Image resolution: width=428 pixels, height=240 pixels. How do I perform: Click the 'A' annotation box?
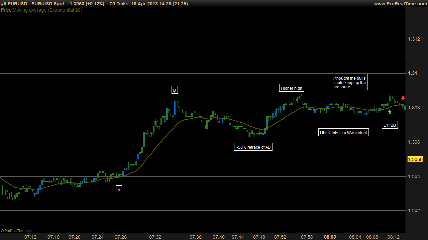[119, 190]
